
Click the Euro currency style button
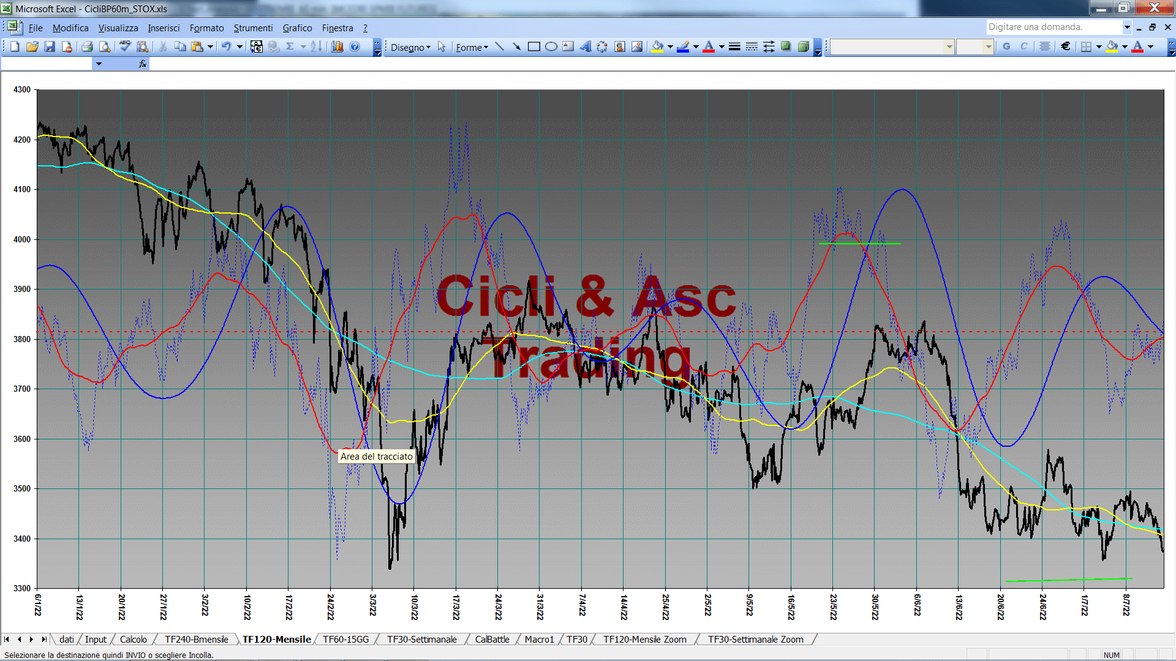tap(1065, 47)
